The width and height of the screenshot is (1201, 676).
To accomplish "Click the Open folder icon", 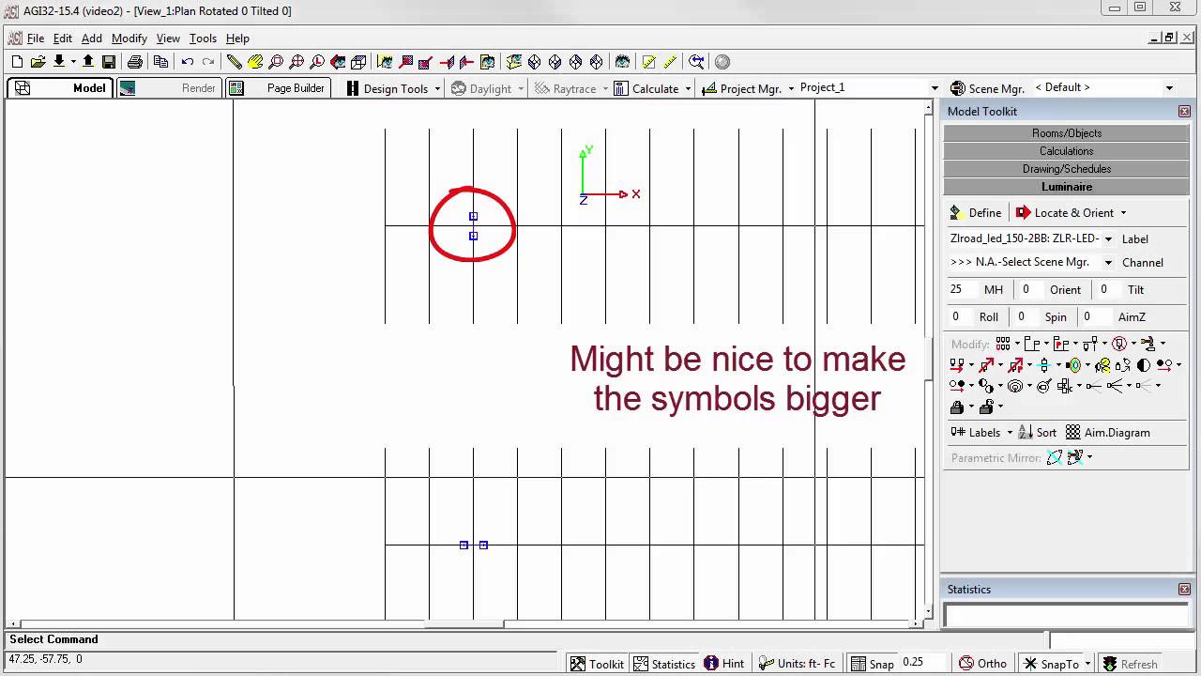I will (38, 62).
